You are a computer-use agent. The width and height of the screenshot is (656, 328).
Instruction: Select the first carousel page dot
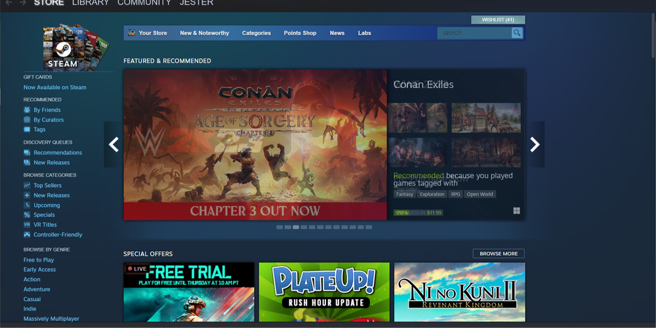tap(279, 227)
